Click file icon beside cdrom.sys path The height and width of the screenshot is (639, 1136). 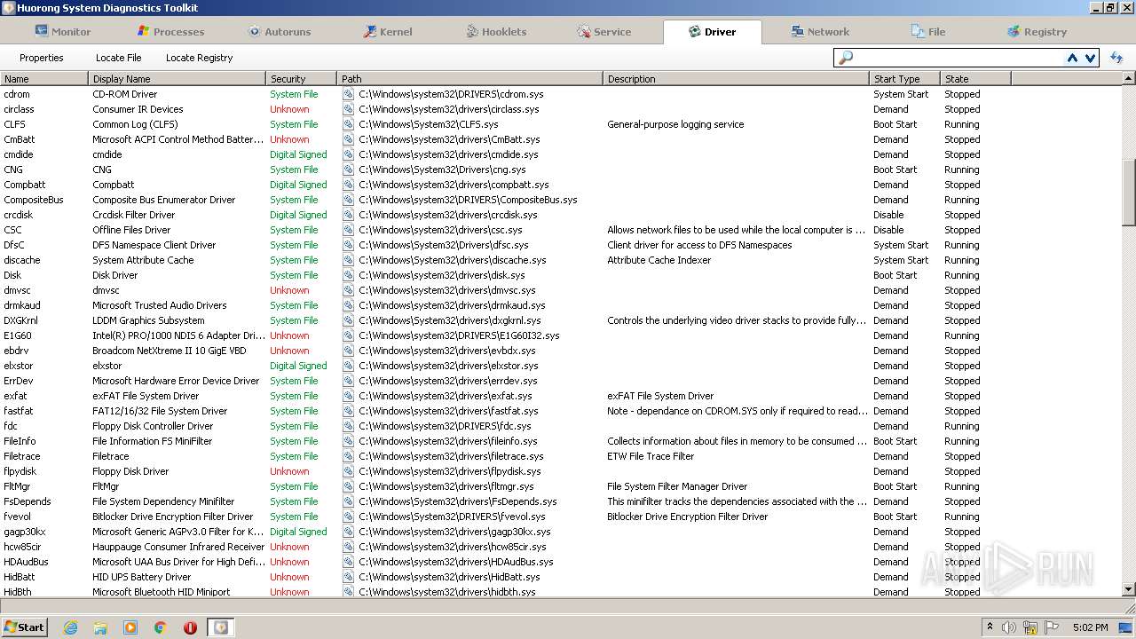[x=349, y=94]
